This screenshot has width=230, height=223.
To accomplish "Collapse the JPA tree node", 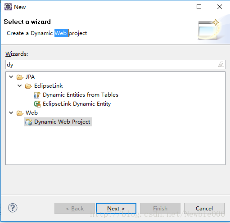I will pyautogui.click(x=11, y=77).
